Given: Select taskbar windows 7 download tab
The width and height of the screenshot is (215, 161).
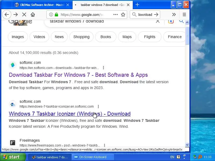Looking at the screenshot, I should pos(103,5).
